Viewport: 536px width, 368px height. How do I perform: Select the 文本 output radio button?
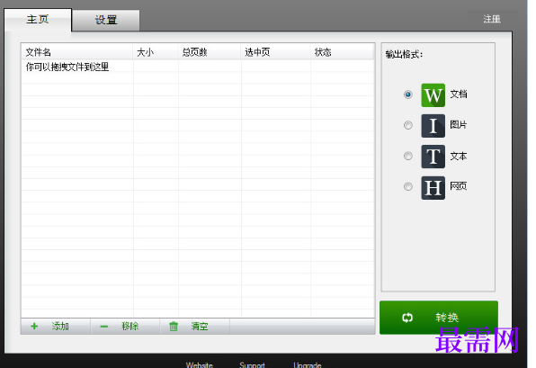point(407,156)
